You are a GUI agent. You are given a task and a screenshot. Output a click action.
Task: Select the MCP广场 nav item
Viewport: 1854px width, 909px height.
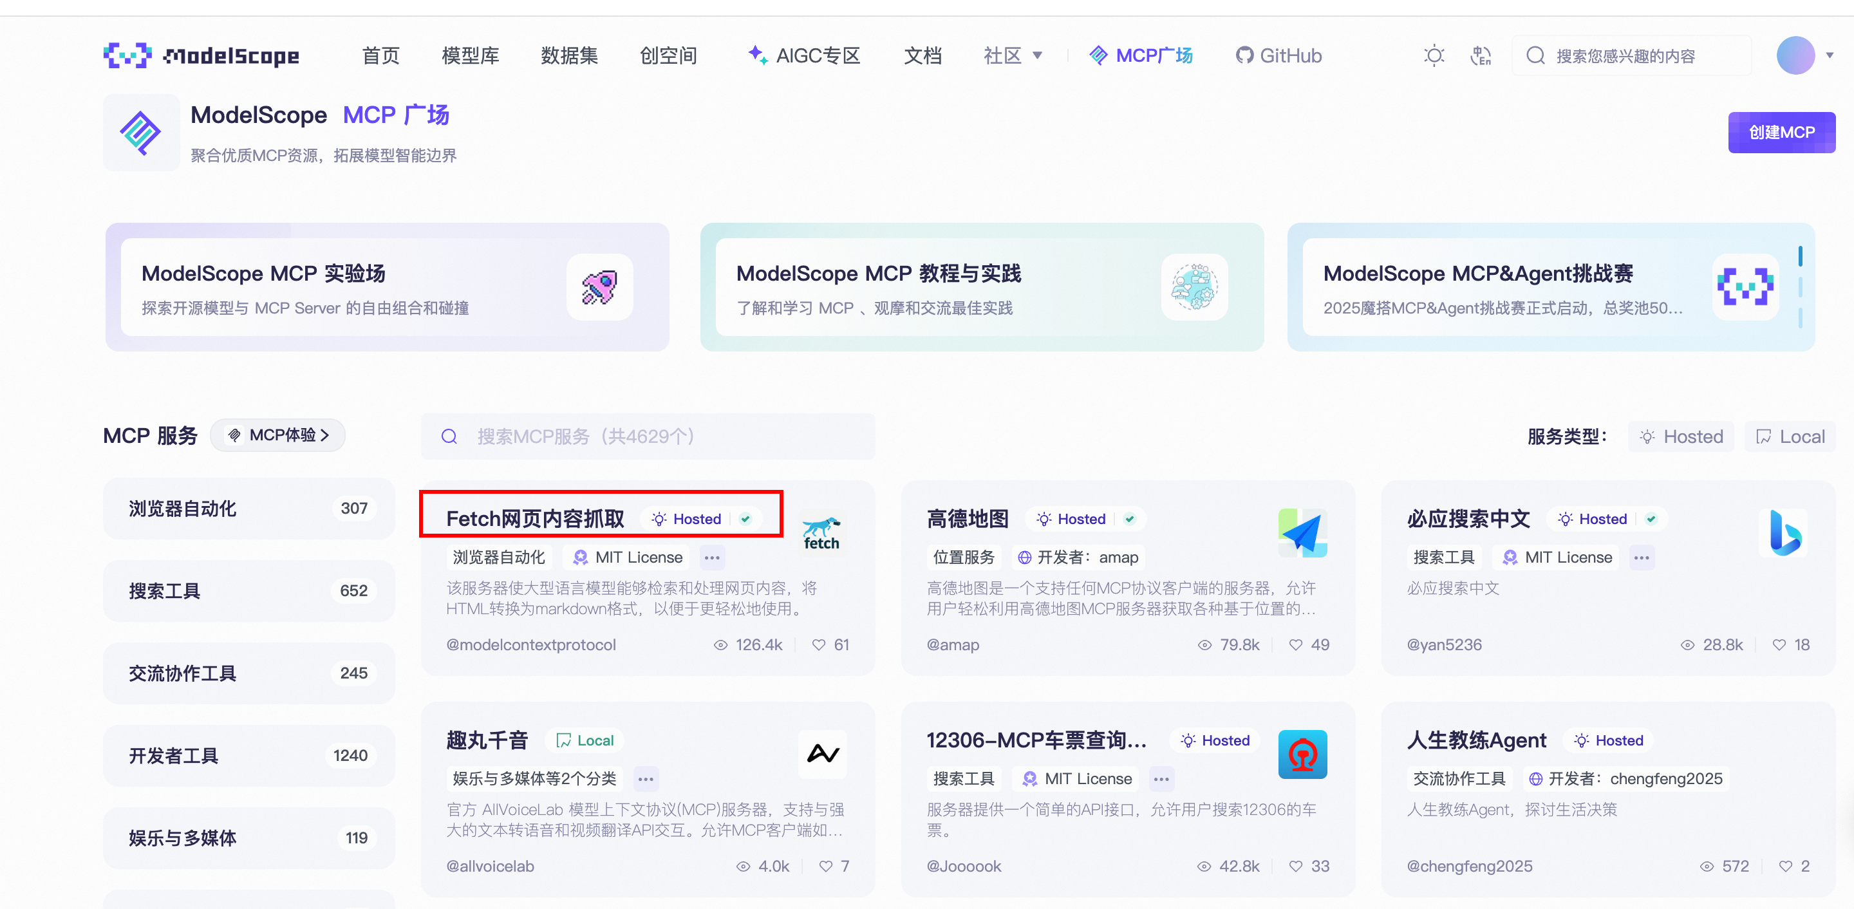pos(1141,55)
